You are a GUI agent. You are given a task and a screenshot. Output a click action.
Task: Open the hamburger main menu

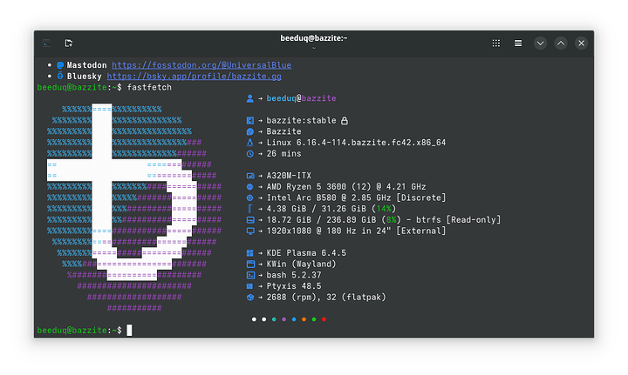pyautogui.click(x=518, y=43)
